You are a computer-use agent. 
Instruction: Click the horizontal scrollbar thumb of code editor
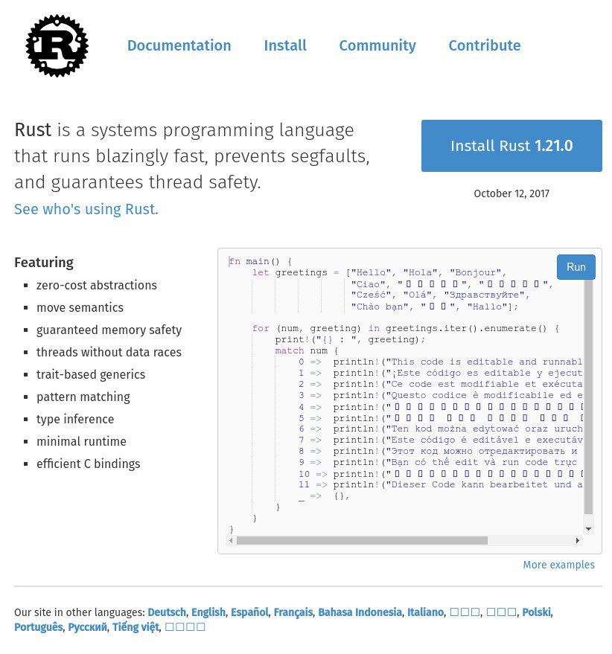362,540
